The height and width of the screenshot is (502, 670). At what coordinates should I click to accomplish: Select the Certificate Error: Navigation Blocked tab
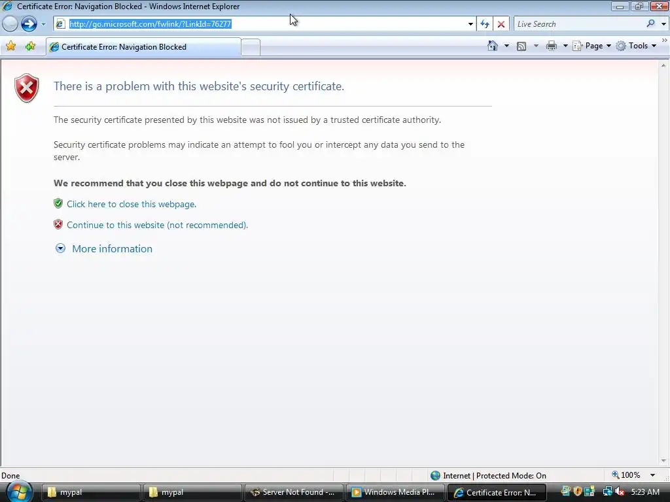coord(143,47)
